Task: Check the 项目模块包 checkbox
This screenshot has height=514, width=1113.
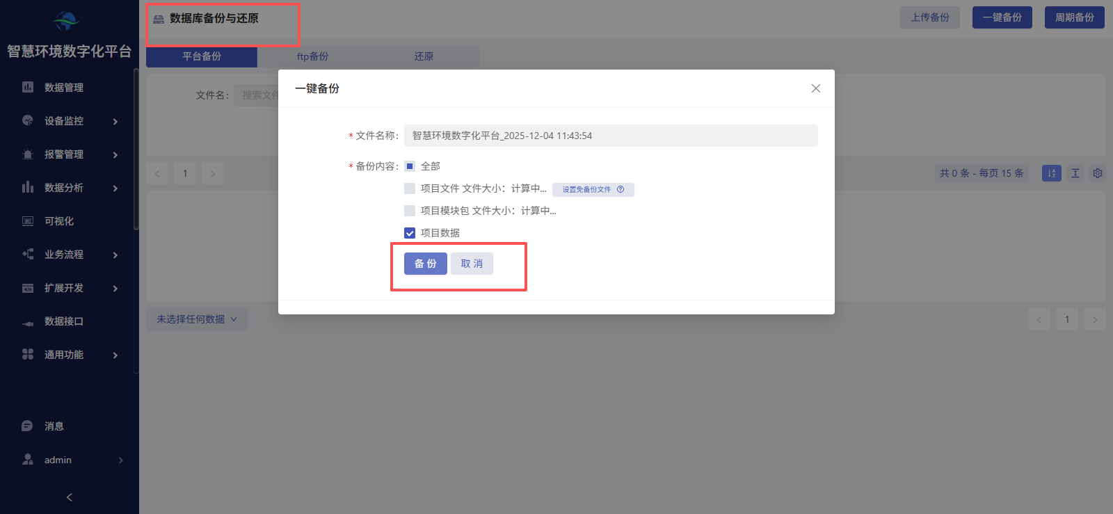Action: 410,211
